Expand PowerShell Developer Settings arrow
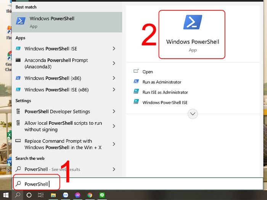 point(114,111)
